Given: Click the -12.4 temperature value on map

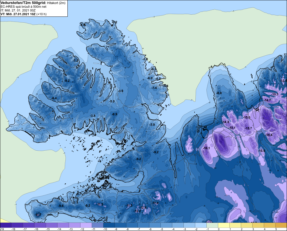Looking at the screenshot, I should pos(143,207).
